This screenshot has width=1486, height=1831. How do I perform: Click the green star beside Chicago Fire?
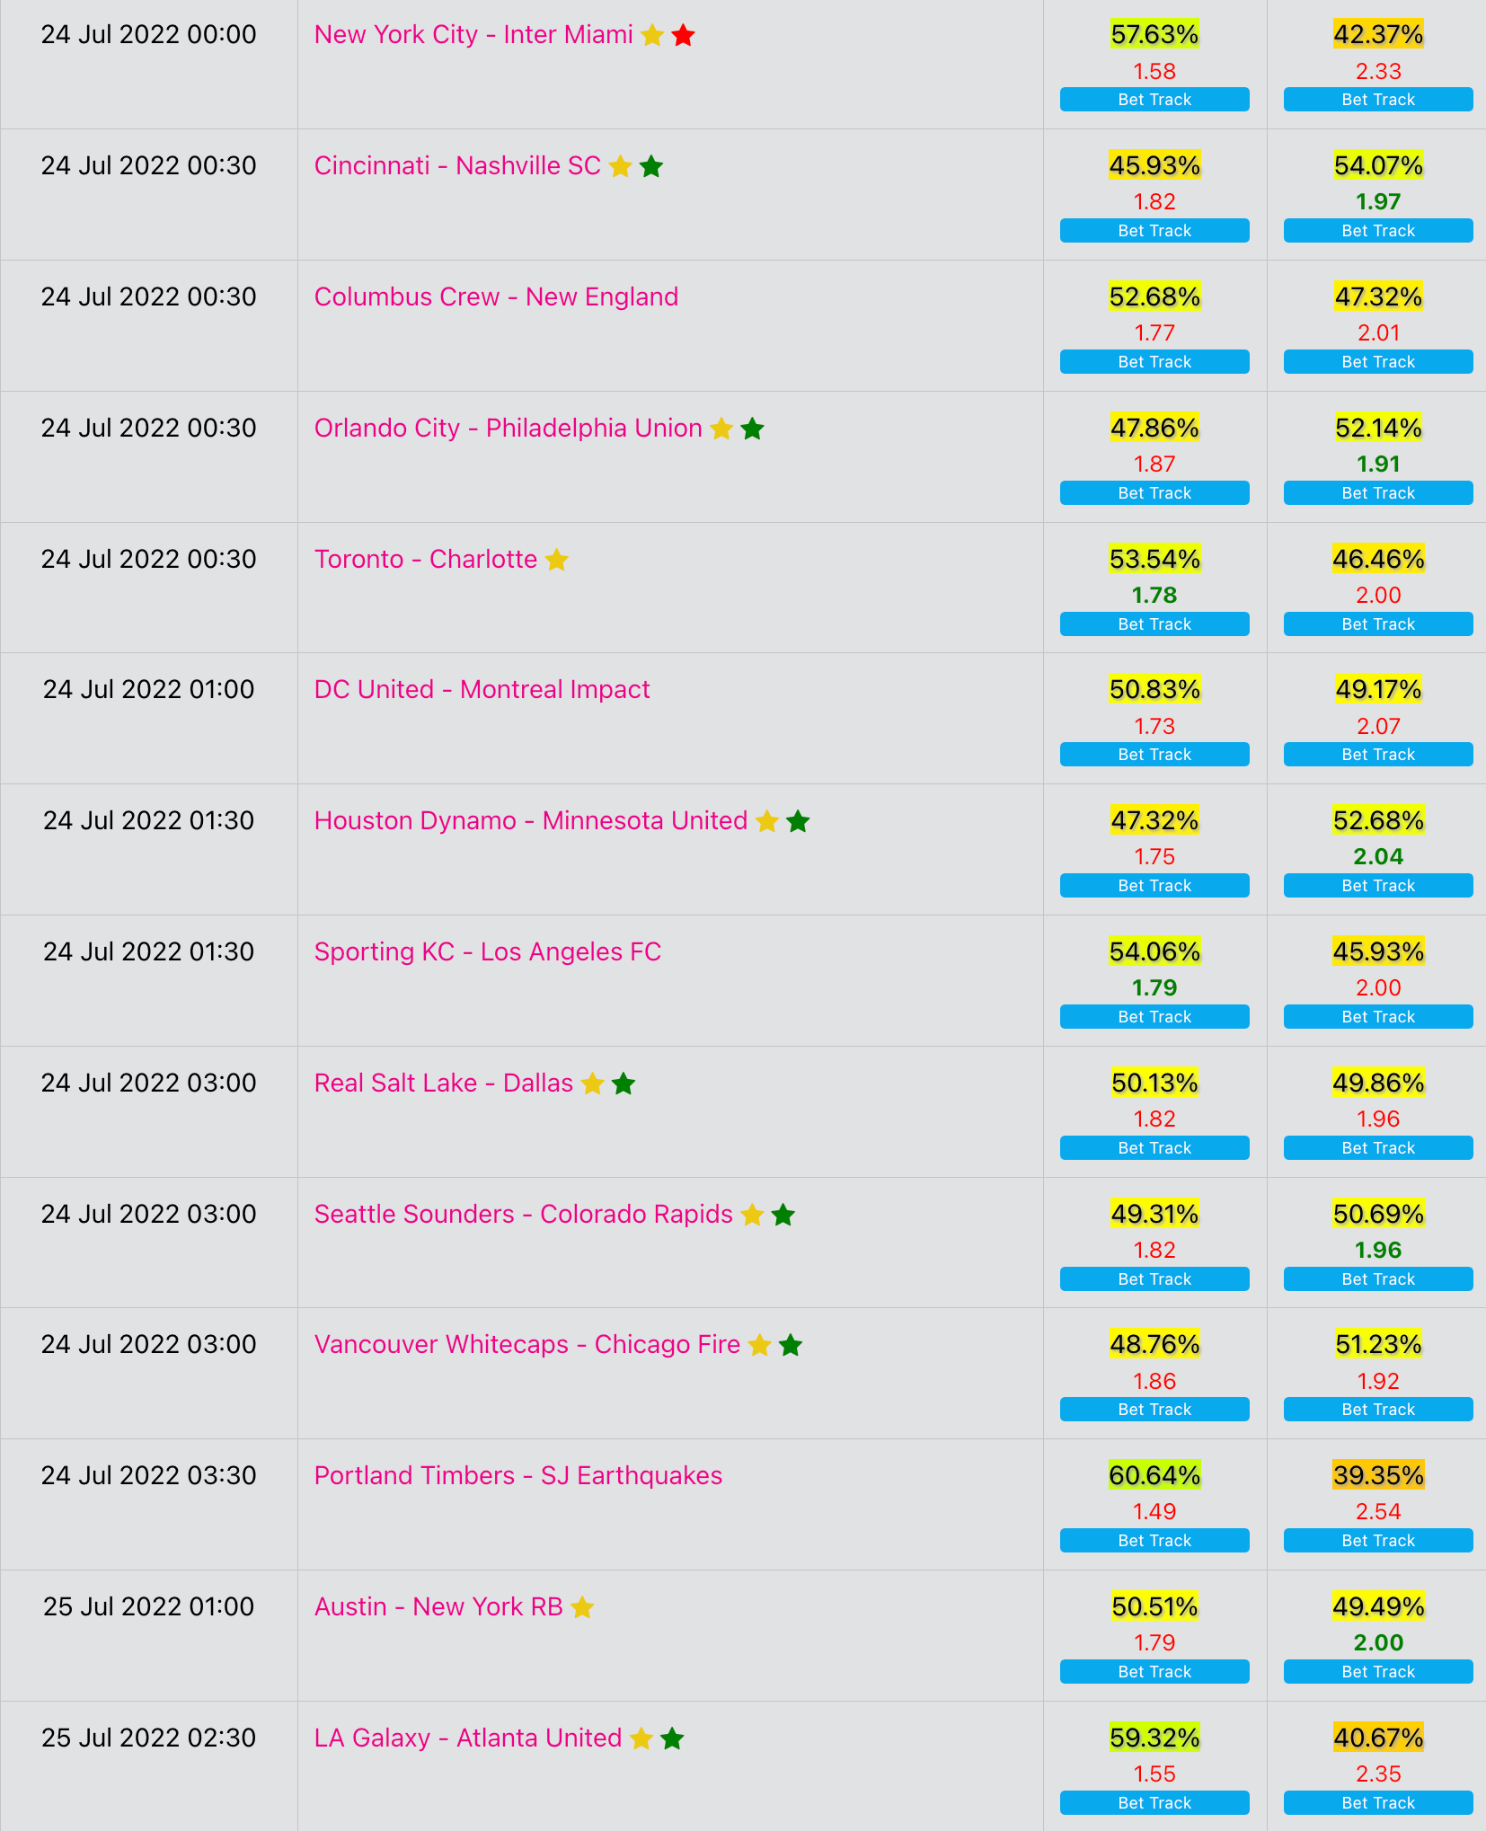tap(791, 1345)
